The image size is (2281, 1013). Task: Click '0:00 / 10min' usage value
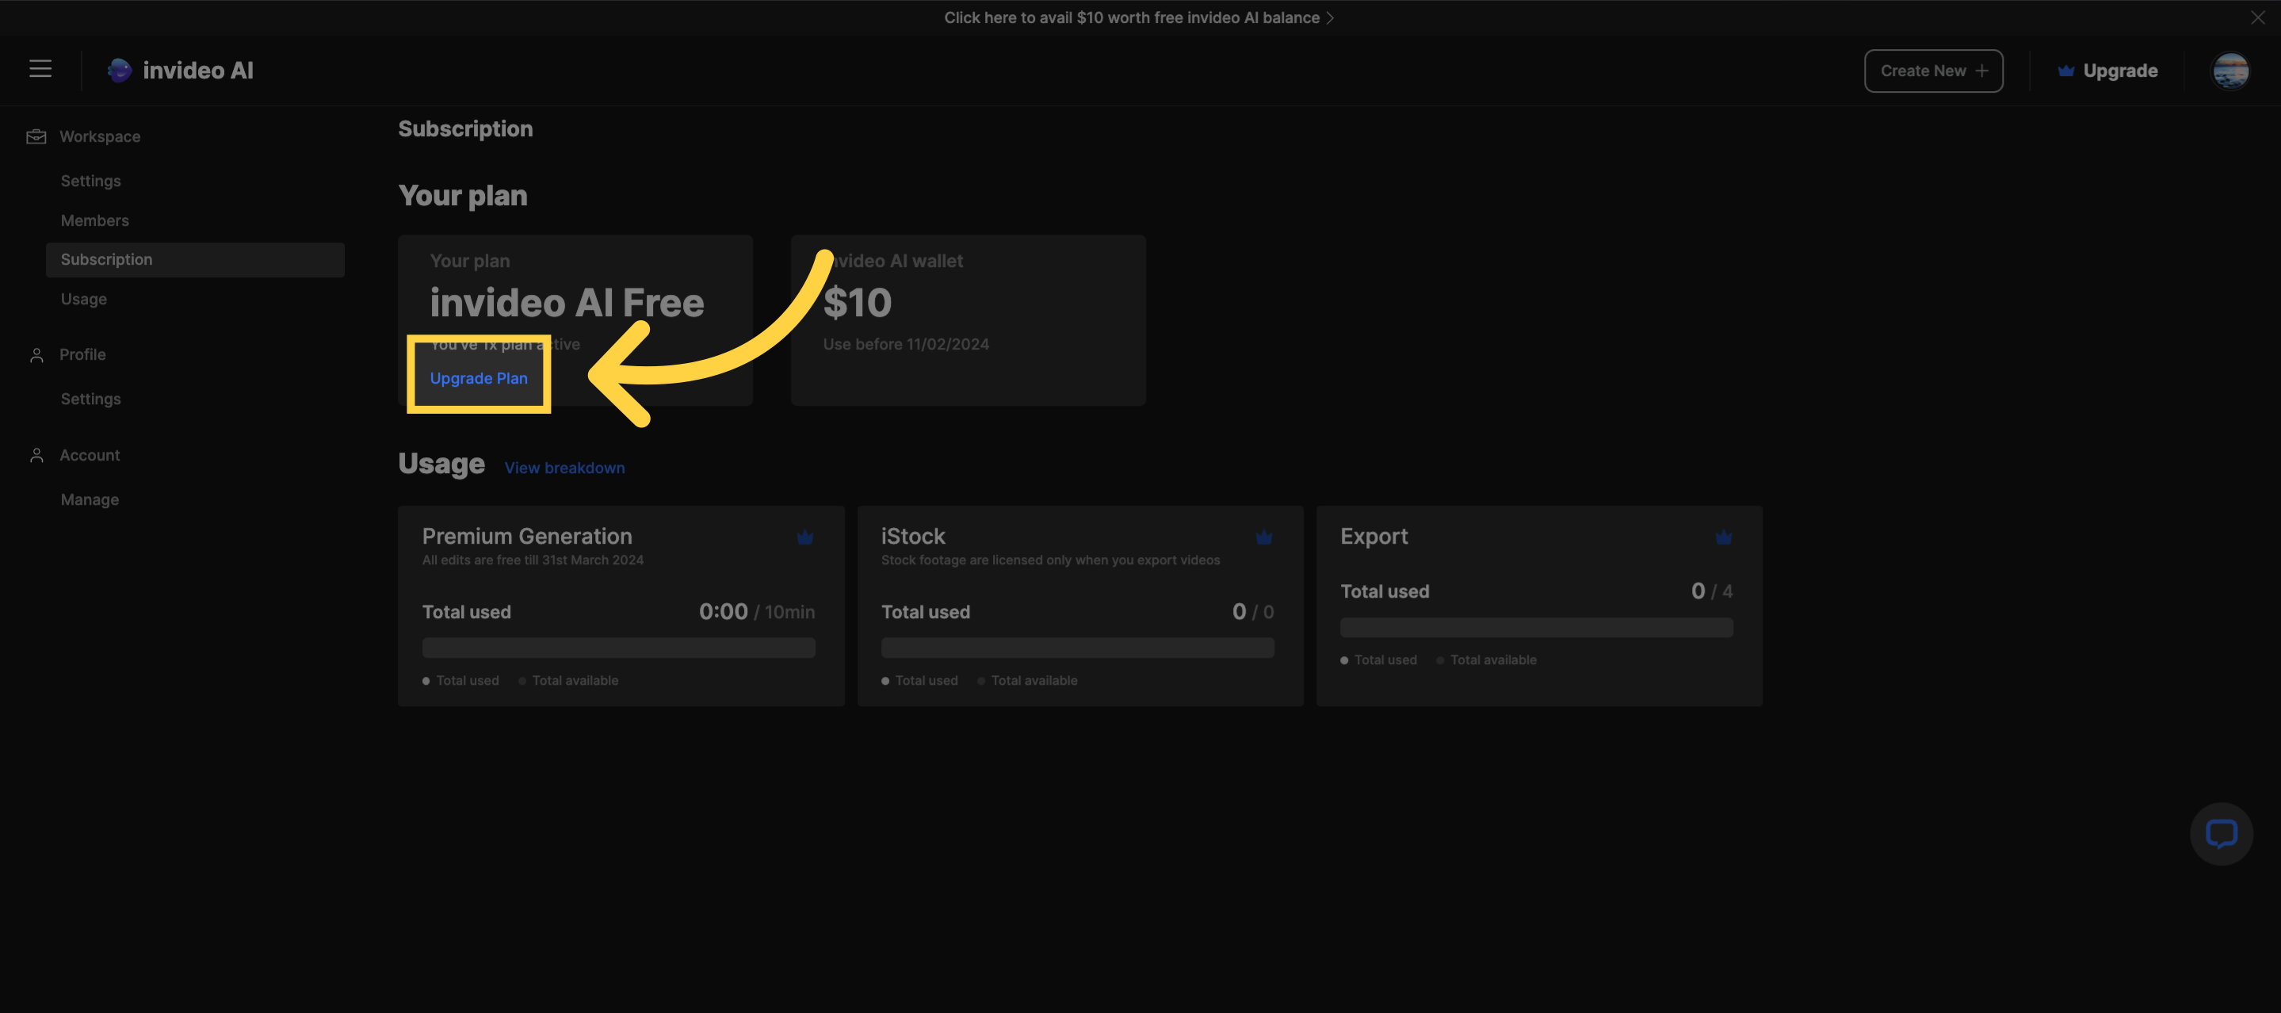(x=756, y=612)
